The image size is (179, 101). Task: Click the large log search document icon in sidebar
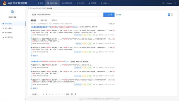(12, 12)
